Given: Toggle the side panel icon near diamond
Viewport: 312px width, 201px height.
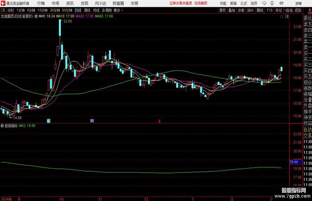Looking at the screenshot, I should click(287, 17).
